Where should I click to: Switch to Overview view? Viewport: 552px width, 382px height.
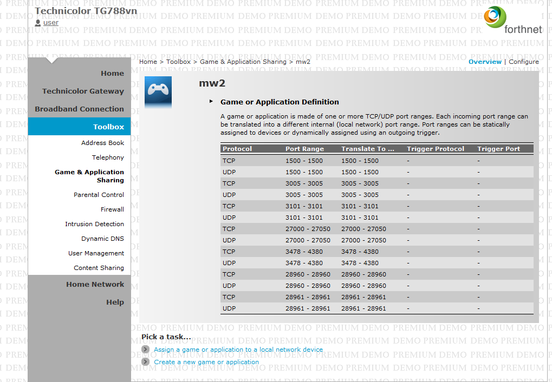coord(485,62)
